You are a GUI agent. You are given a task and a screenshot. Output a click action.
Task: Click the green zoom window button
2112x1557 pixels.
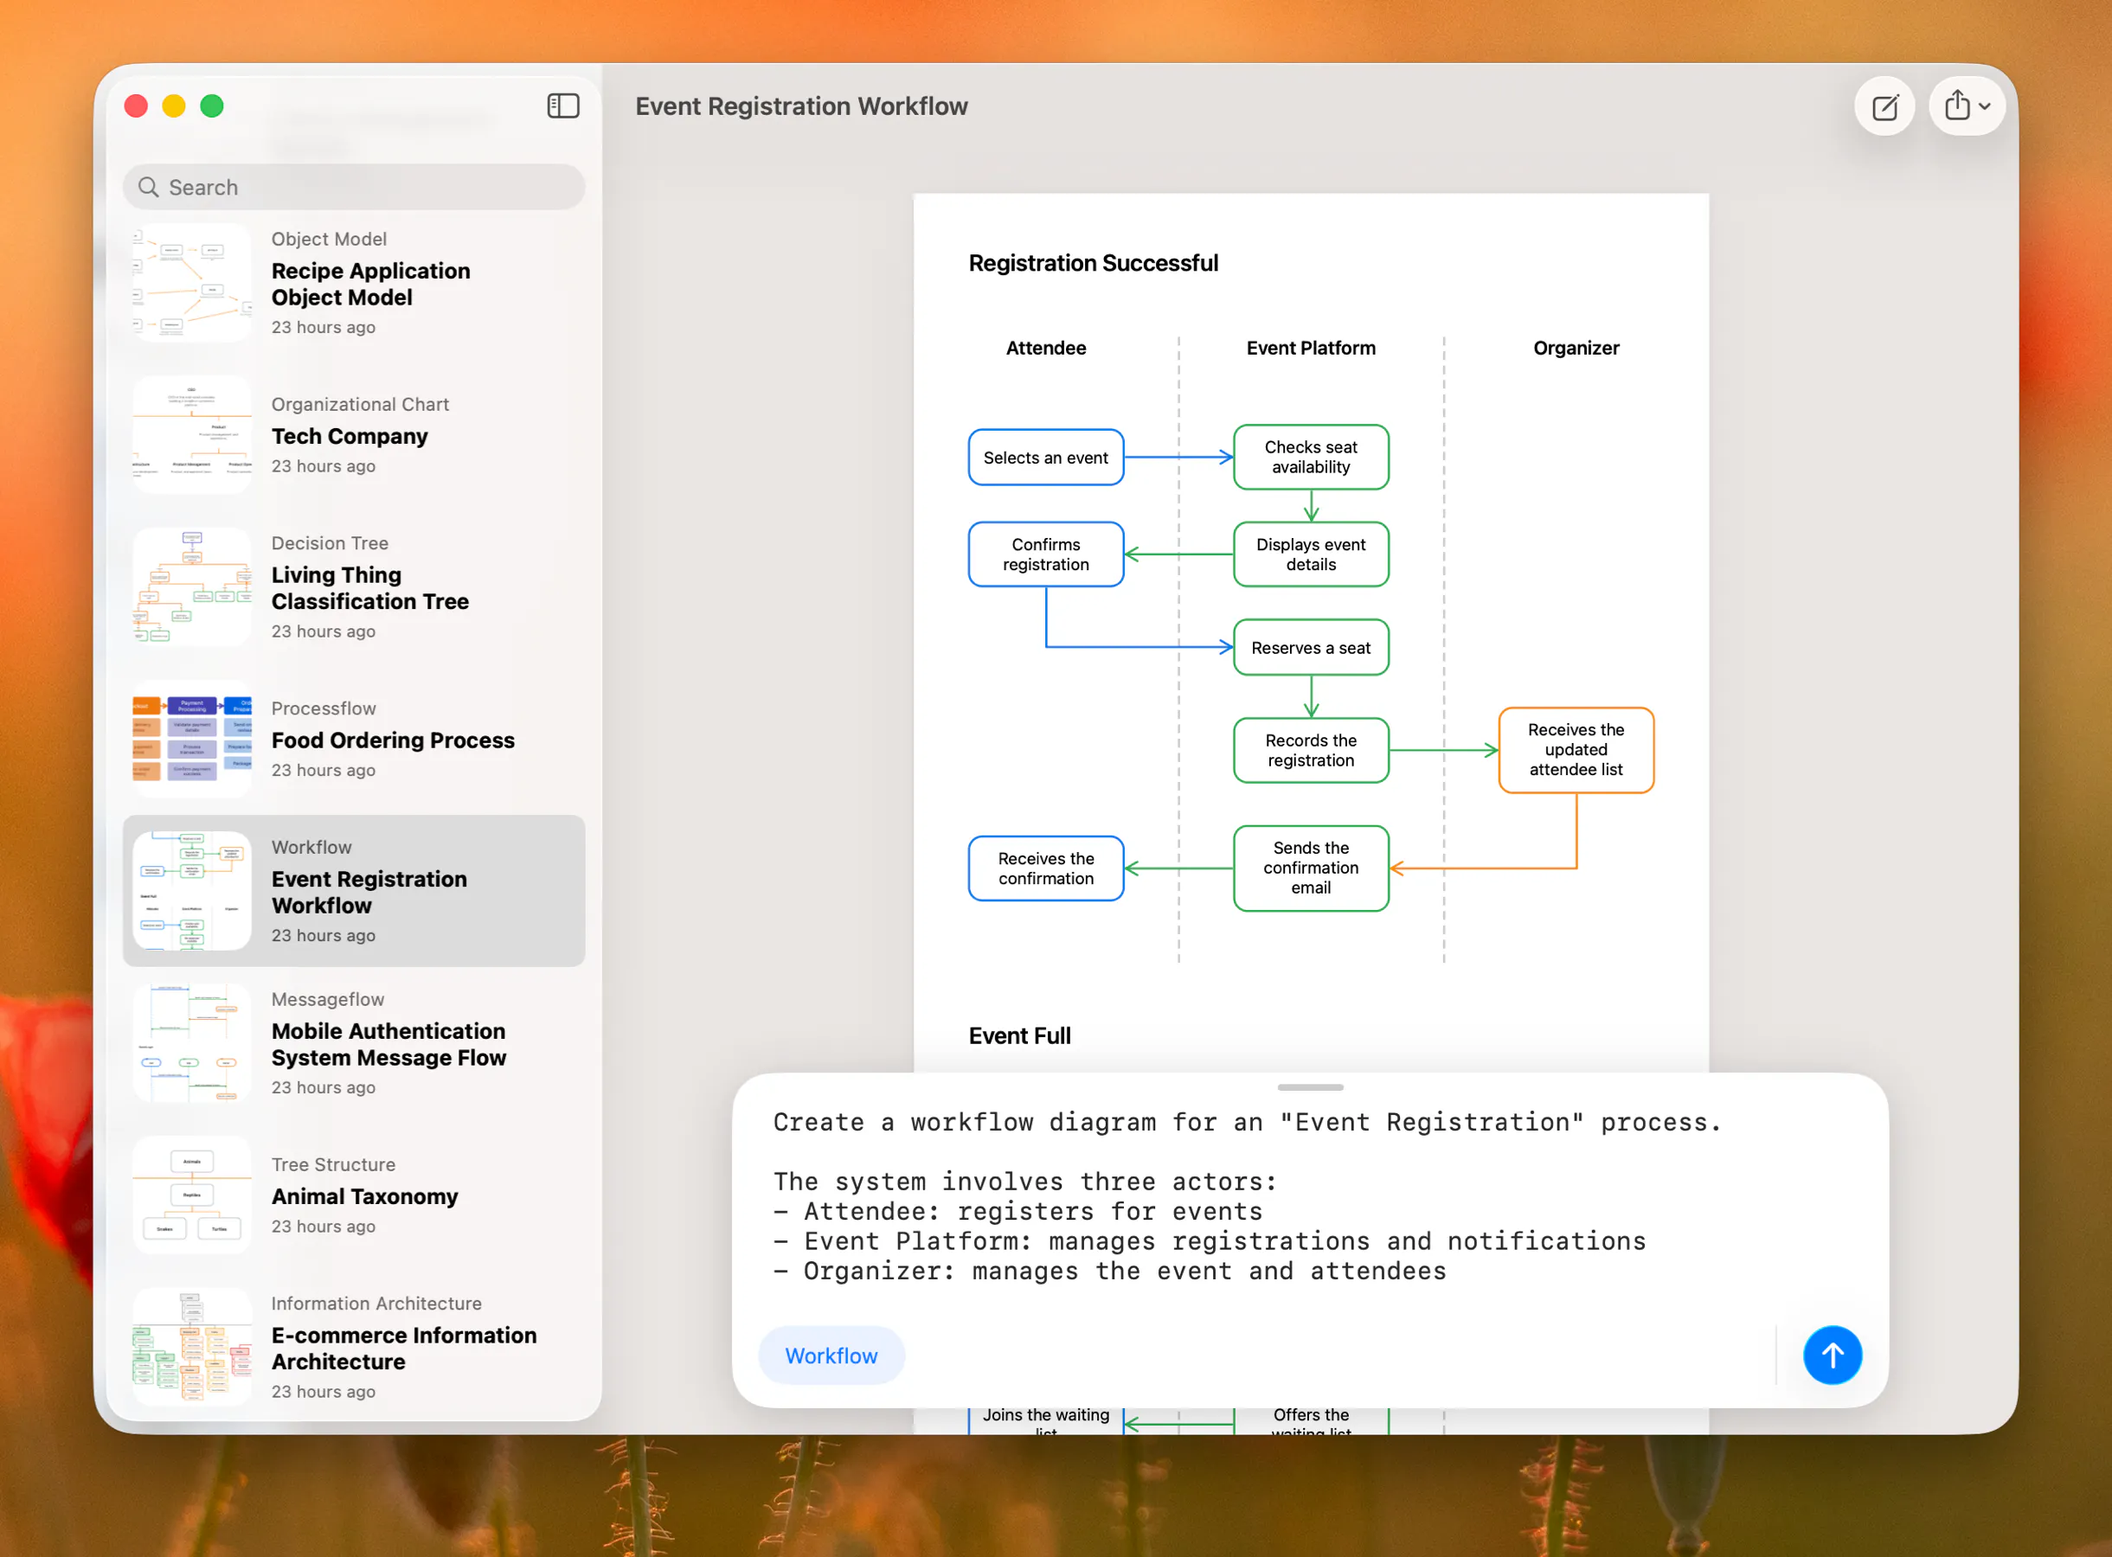coord(212,106)
